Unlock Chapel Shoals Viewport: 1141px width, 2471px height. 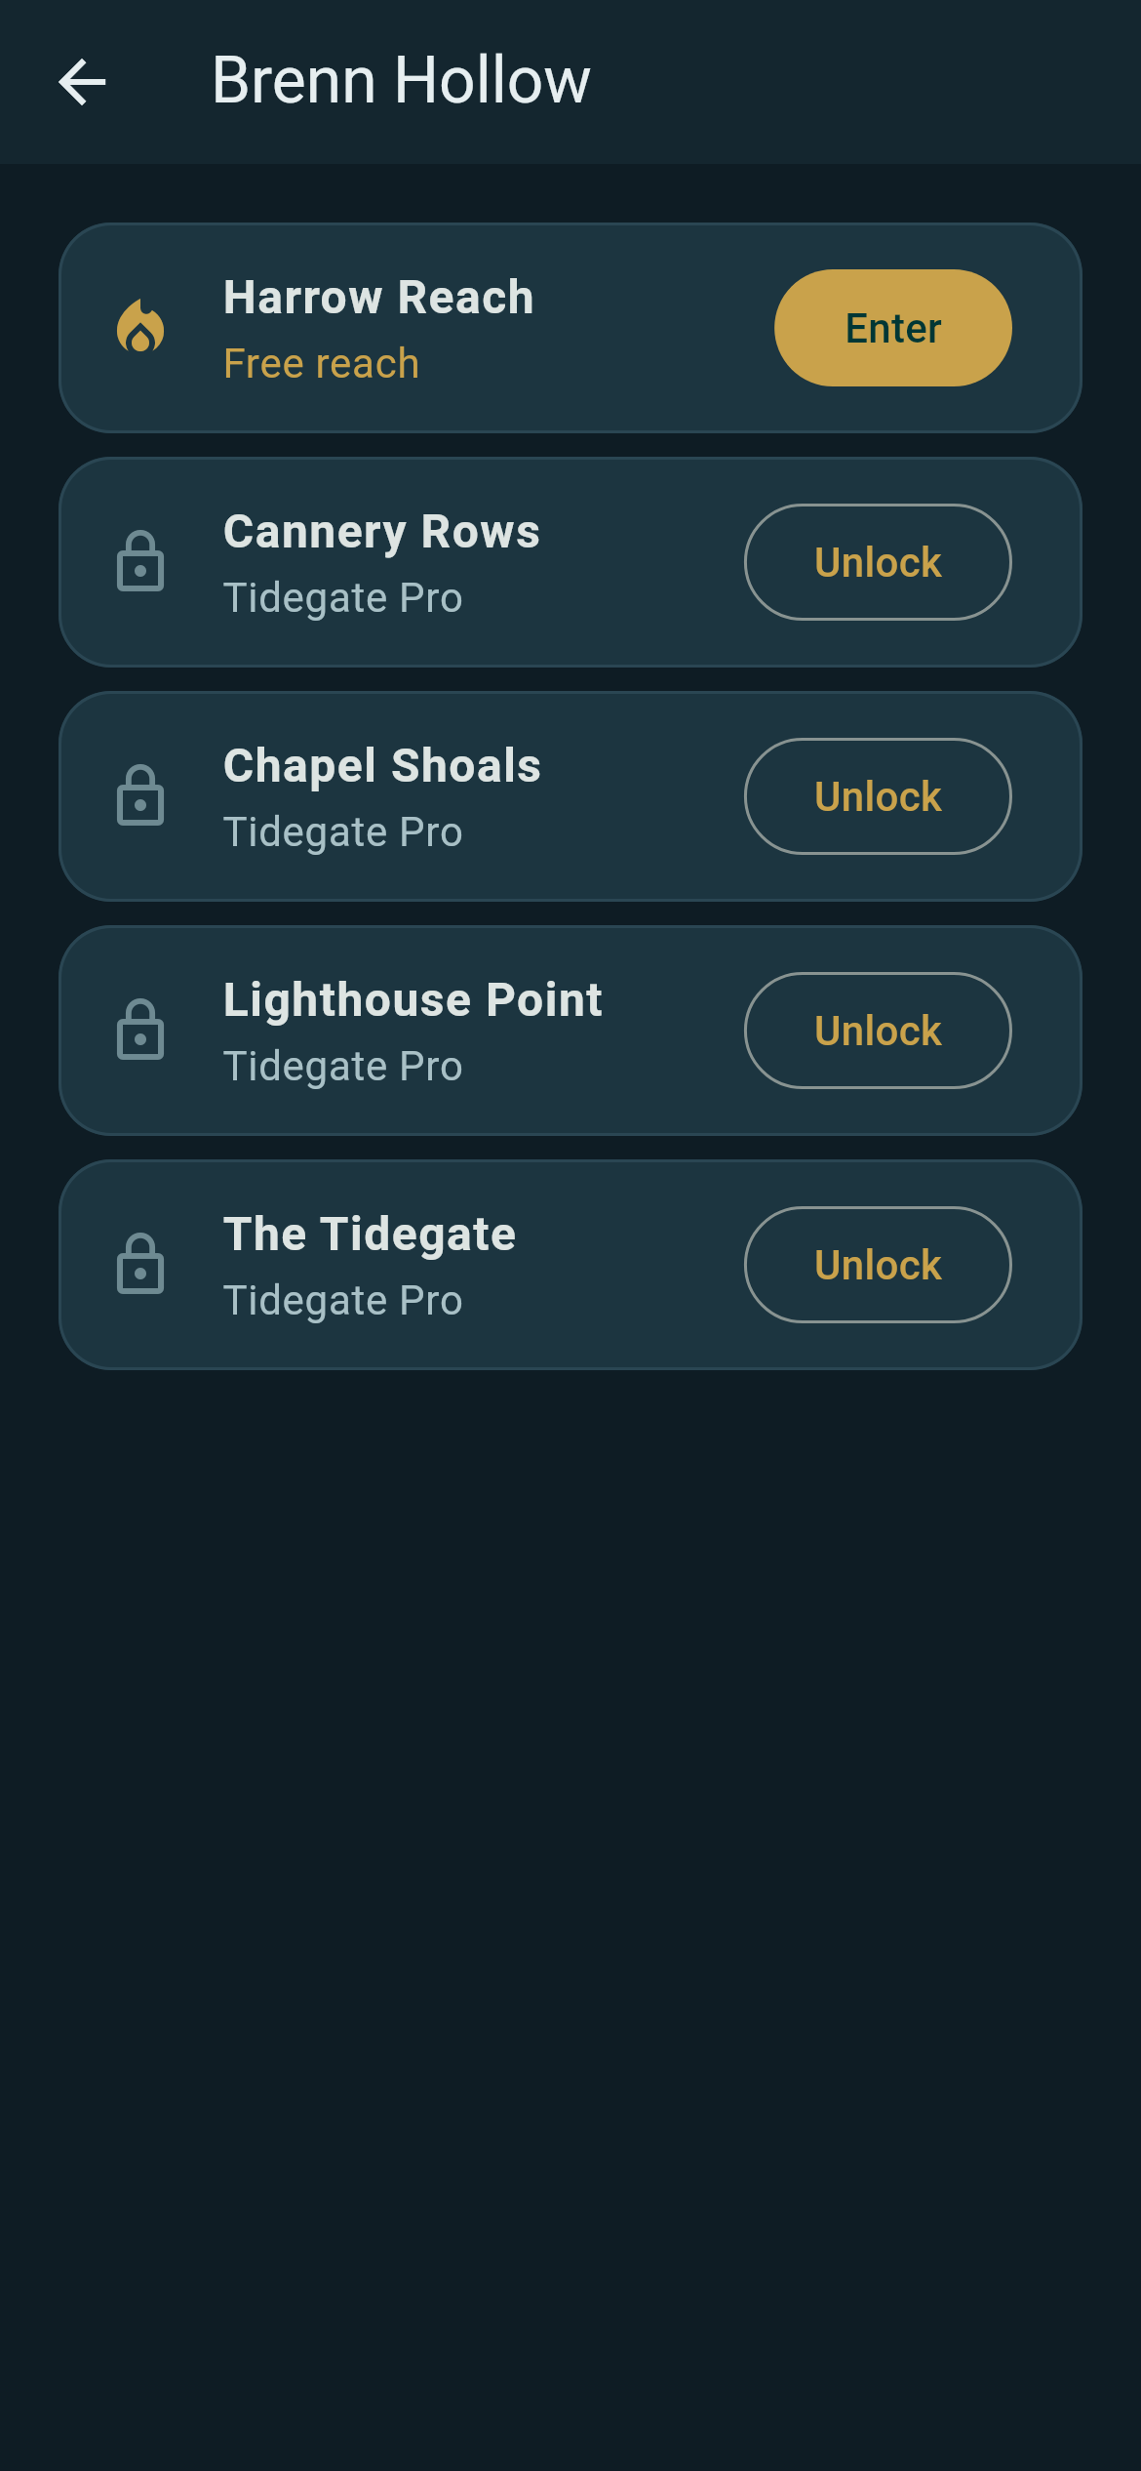coord(878,796)
